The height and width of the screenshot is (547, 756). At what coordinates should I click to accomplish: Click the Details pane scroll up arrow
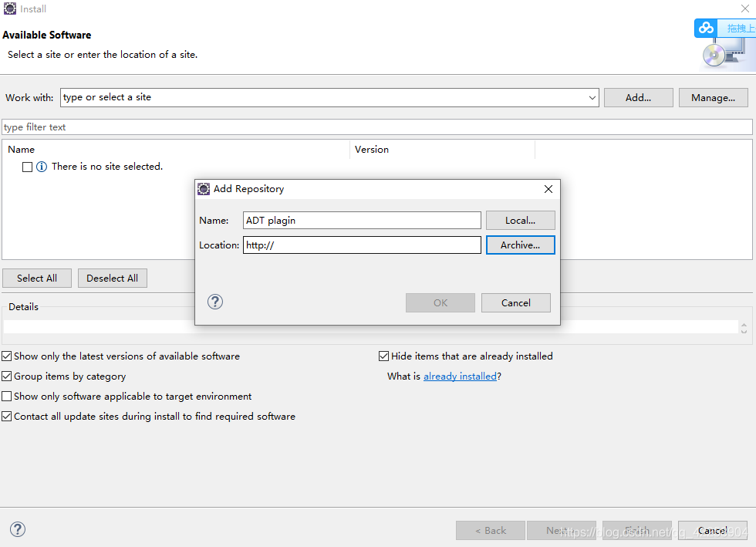(743, 322)
